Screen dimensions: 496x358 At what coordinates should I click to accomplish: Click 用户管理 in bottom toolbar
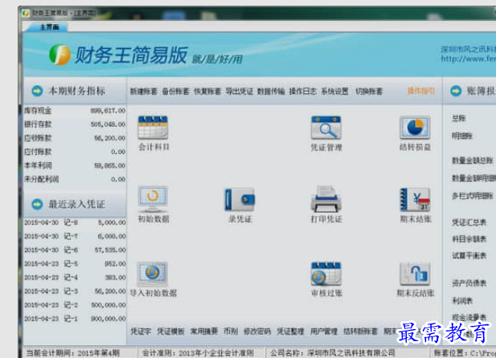tap(324, 332)
